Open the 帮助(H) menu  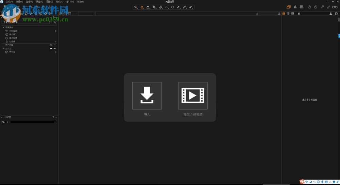click(81, 1)
